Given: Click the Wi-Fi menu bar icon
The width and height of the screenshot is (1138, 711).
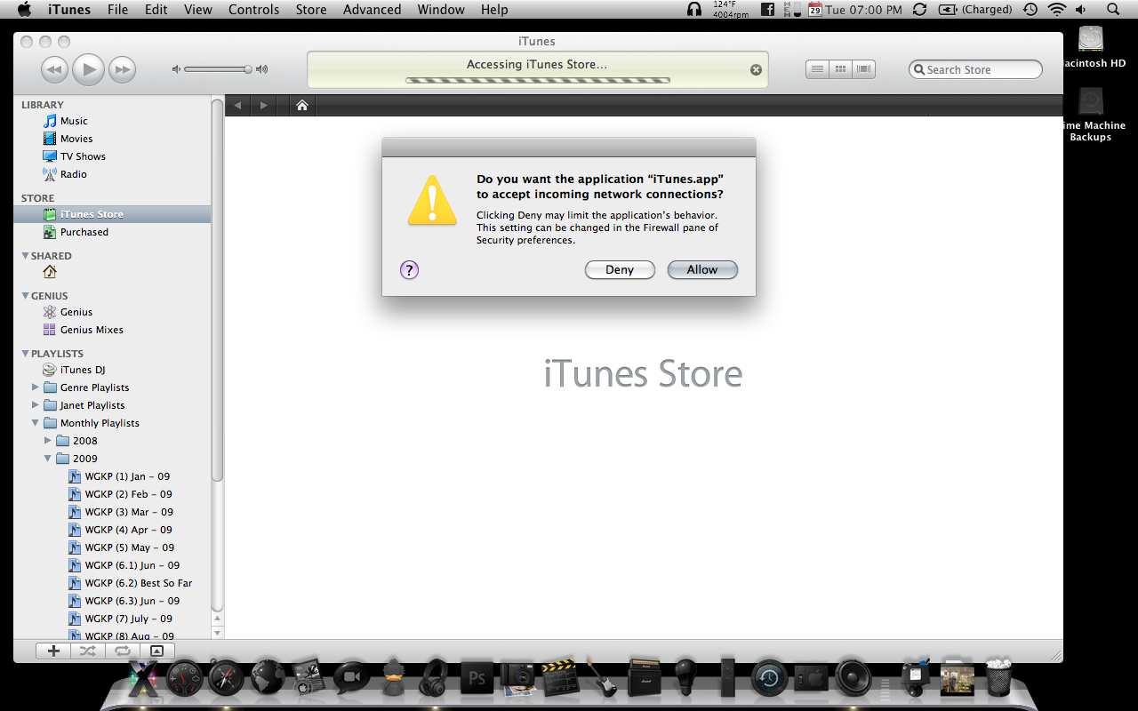Looking at the screenshot, I should tap(1057, 10).
